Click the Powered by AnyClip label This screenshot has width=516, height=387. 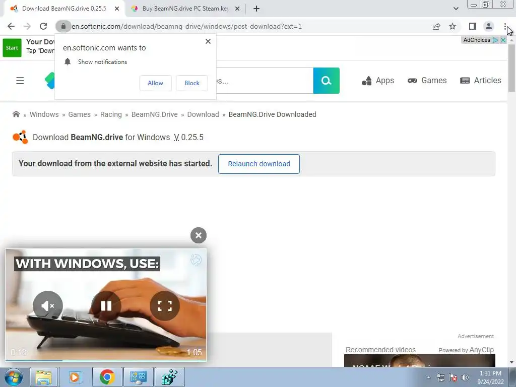[466, 350]
